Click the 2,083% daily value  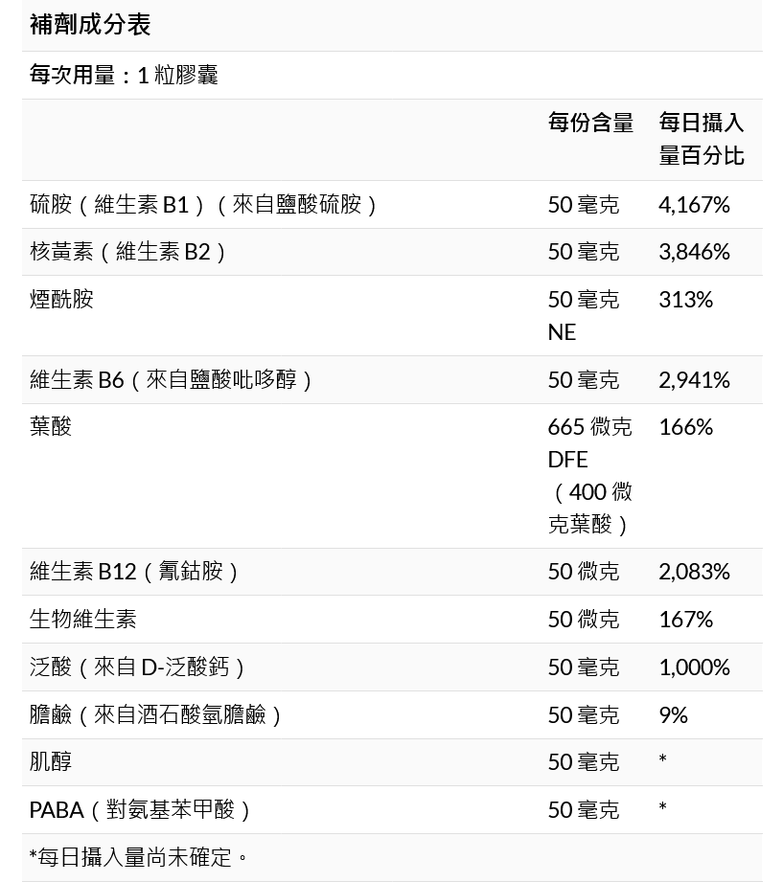pyautogui.click(x=694, y=572)
